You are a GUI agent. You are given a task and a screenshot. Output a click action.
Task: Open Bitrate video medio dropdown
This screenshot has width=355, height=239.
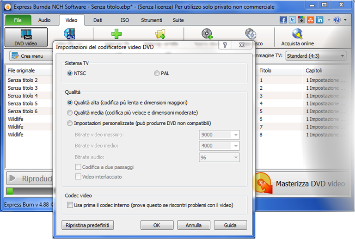click(236, 146)
